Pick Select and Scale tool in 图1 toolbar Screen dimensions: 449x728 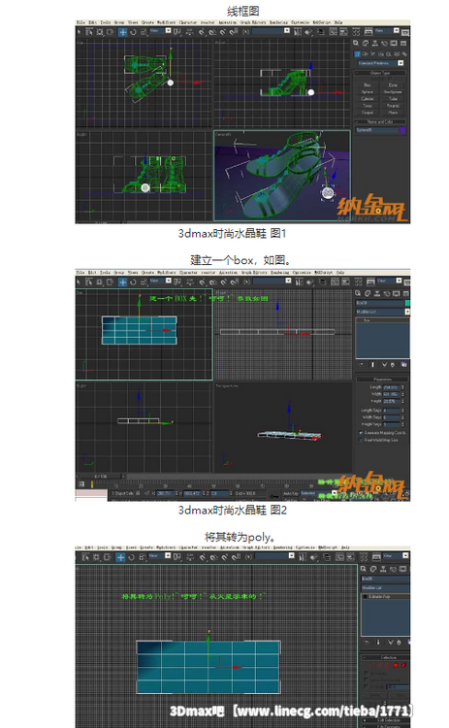(144, 32)
